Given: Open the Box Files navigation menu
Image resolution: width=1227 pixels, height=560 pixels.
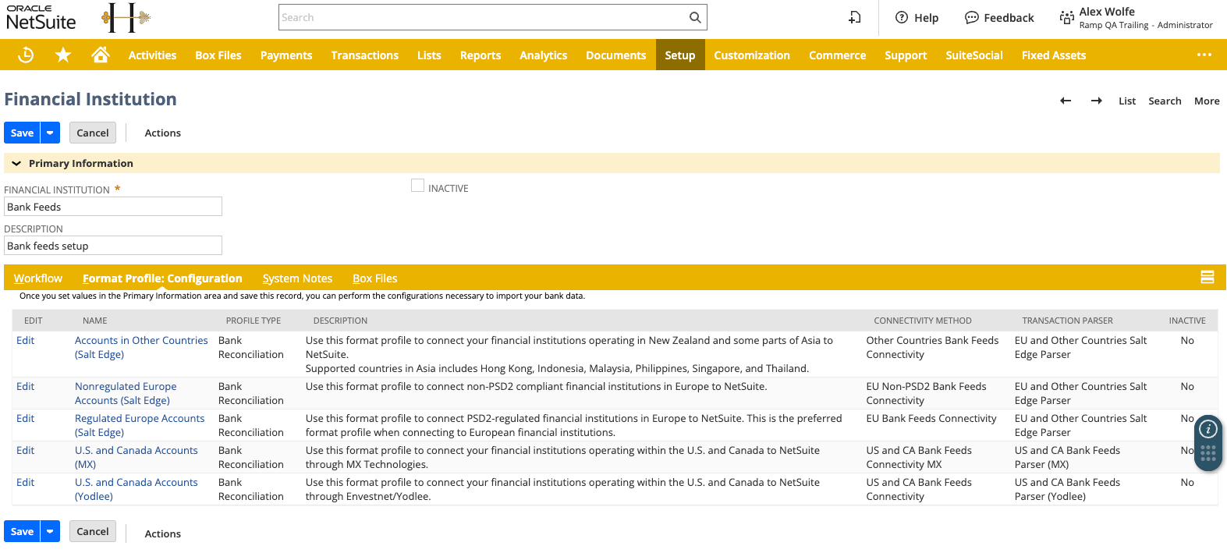Looking at the screenshot, I should (218, 55).
